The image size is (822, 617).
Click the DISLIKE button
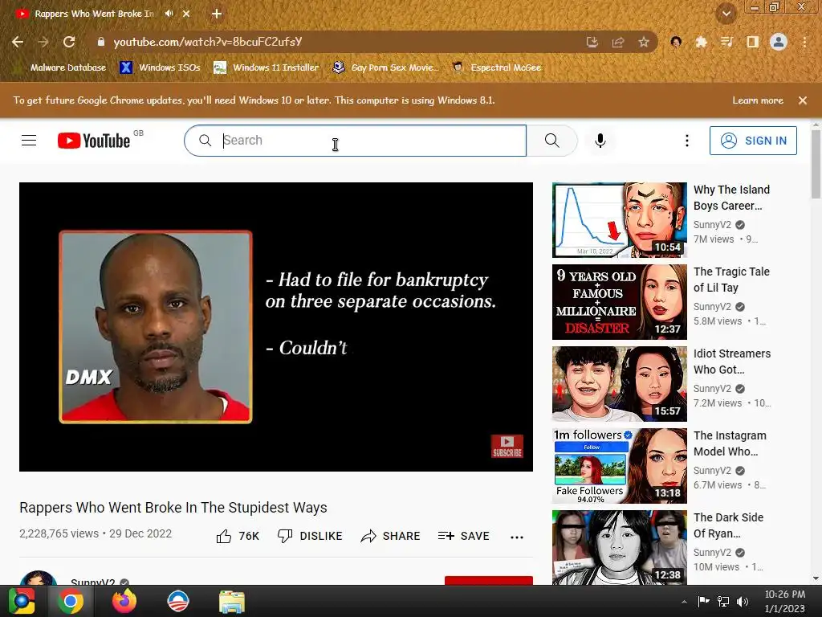pyautogui.click(x=310, y=536)
